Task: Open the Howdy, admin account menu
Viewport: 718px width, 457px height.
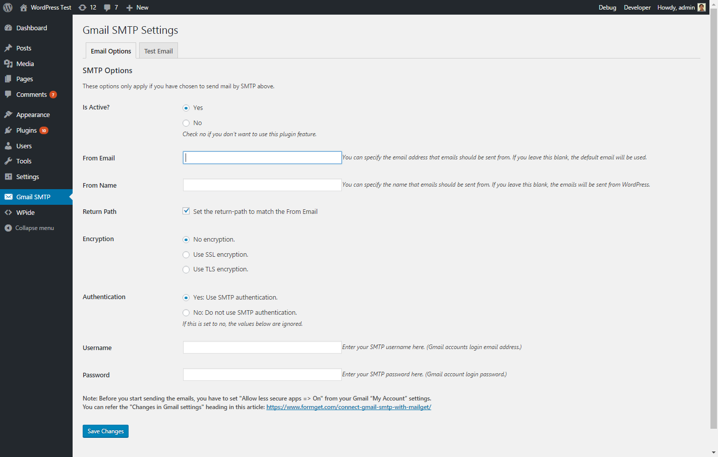Action: tap(676, 8)
